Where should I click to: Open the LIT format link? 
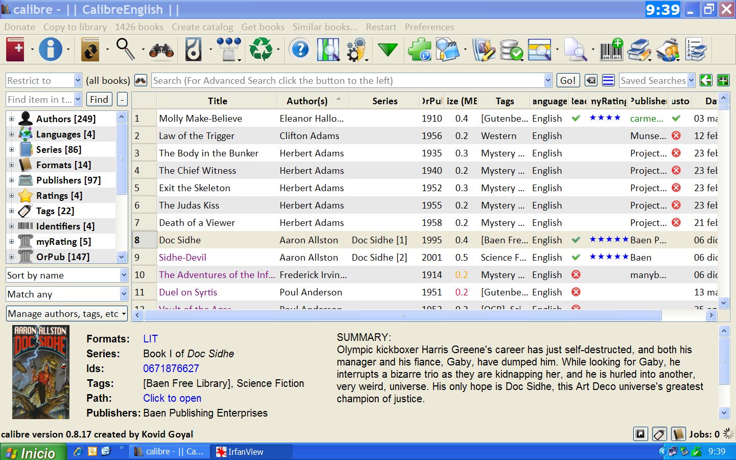(x=150, y=339)
